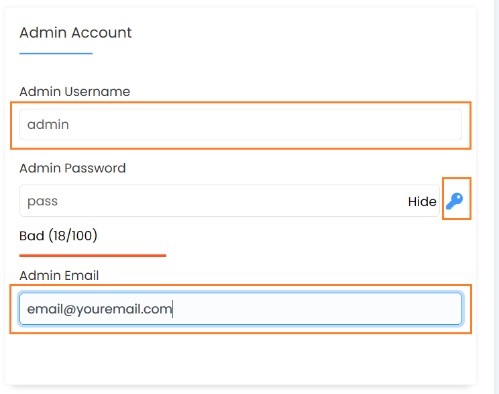Click the blue key generate-password icon
This screenshot has width=499, height=394.
point(455,201)
